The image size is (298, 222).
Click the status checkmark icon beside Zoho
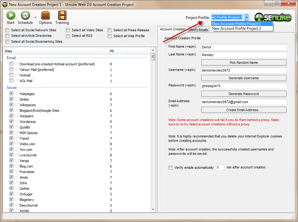pos(17,182)
